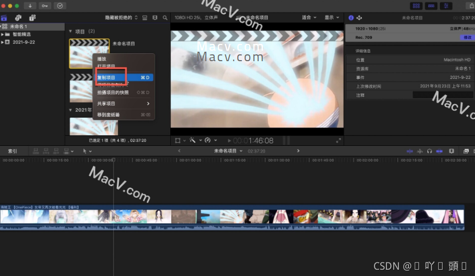Expand the 智能精选 folder
The image size is (475, 276).
click(x=3, y=34)
